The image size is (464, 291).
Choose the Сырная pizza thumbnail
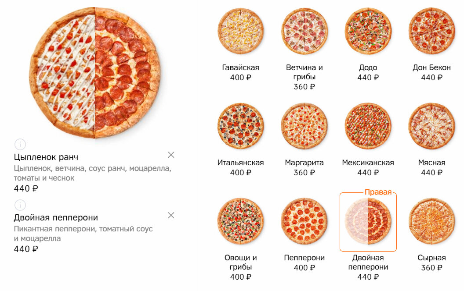coord(432,221)
